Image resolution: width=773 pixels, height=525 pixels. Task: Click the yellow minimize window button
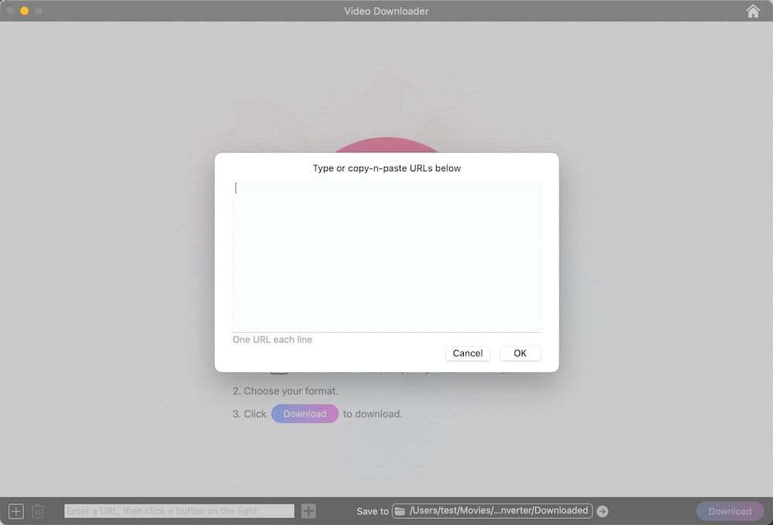pyautogui.click(x=24, y=11)
